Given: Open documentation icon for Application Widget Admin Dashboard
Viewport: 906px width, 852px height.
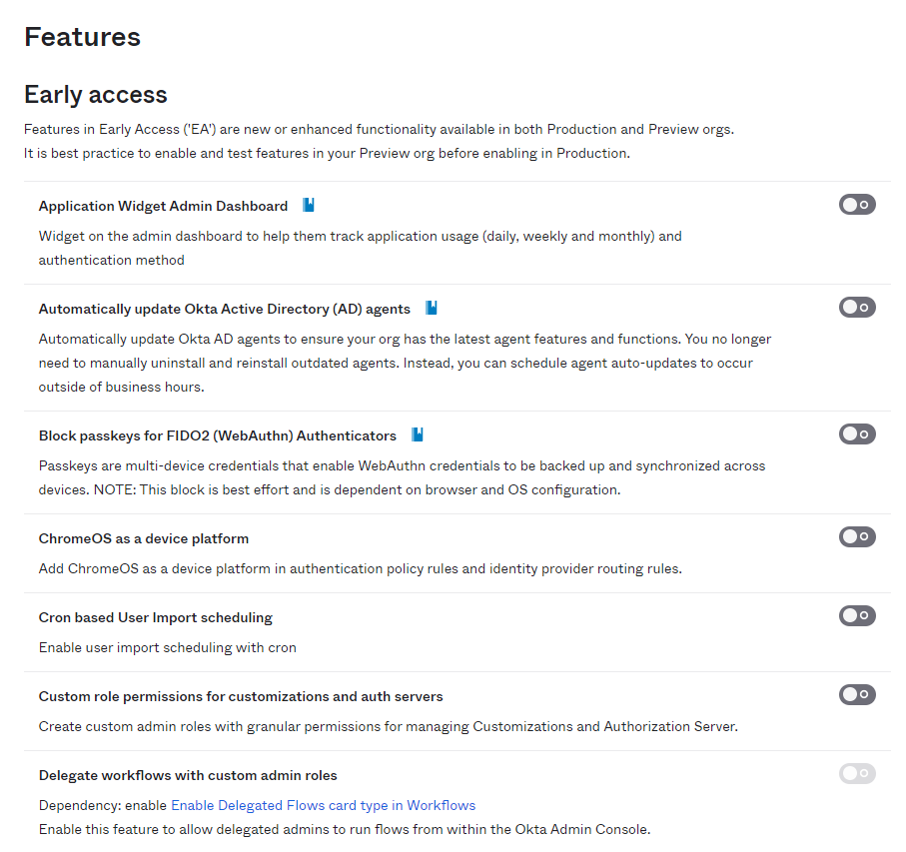Looking at the screenshot, I should pos(309,206).
